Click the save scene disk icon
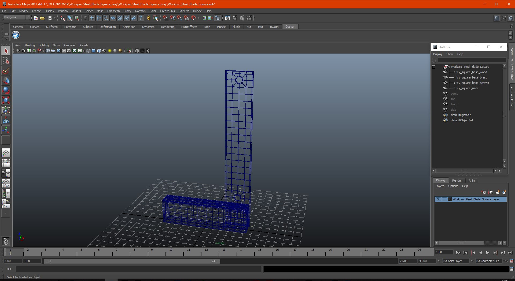Screen dimensions: 515x281 point(50,18)
